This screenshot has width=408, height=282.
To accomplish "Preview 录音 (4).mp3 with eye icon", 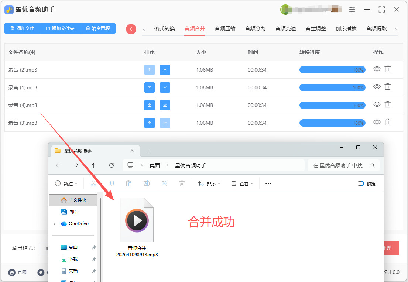I will point(377,104).
